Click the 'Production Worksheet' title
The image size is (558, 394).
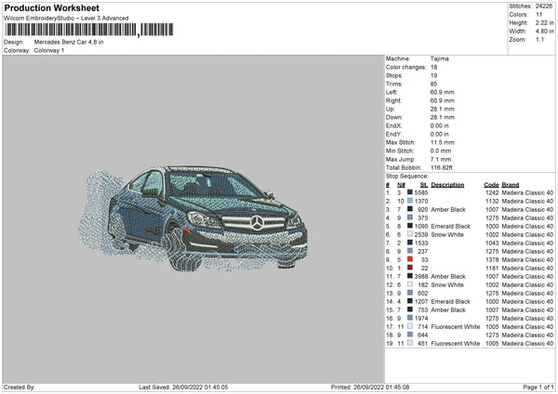[51, 7]
